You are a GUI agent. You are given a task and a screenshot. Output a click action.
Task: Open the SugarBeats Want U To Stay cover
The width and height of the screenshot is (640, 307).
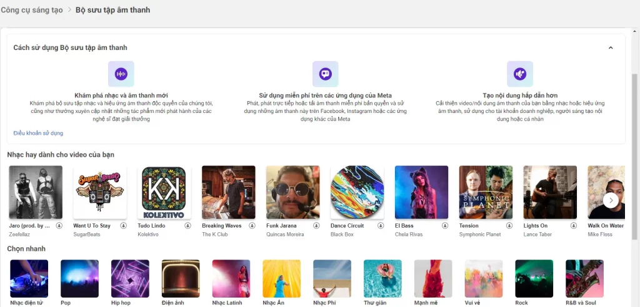pyautogui.click(x=100, y=192)
